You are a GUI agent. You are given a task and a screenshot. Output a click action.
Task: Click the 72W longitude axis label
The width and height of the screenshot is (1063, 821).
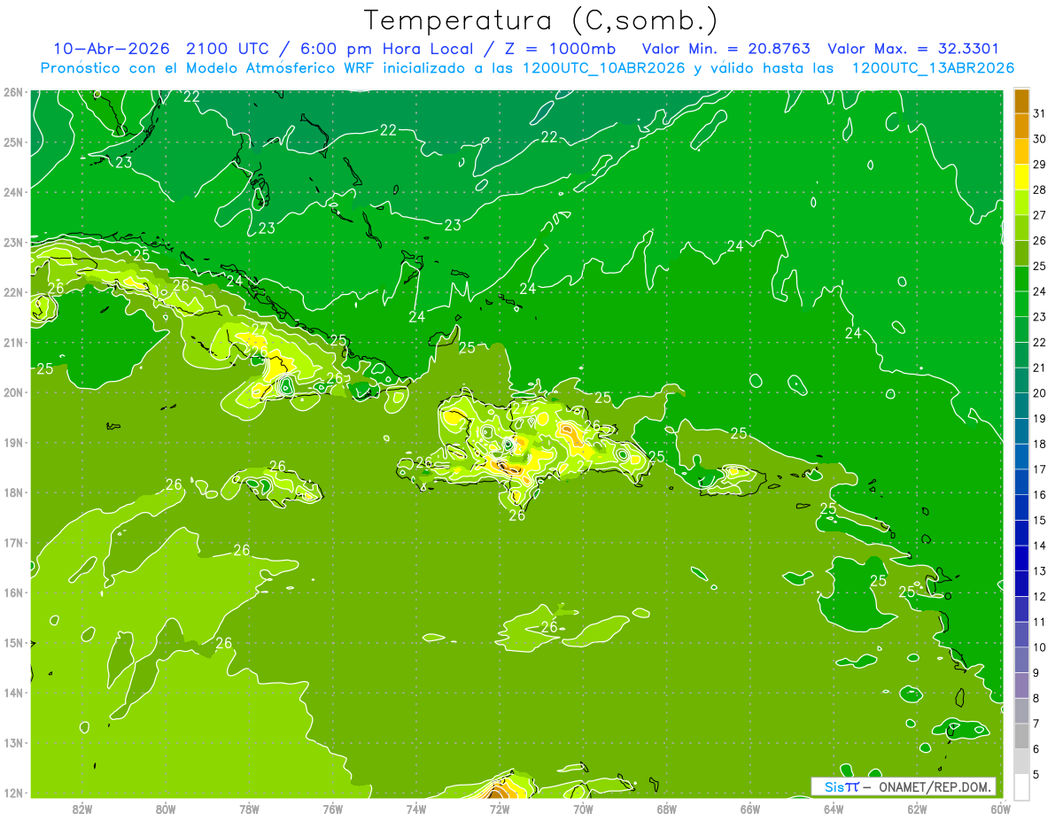pos(500,809)
